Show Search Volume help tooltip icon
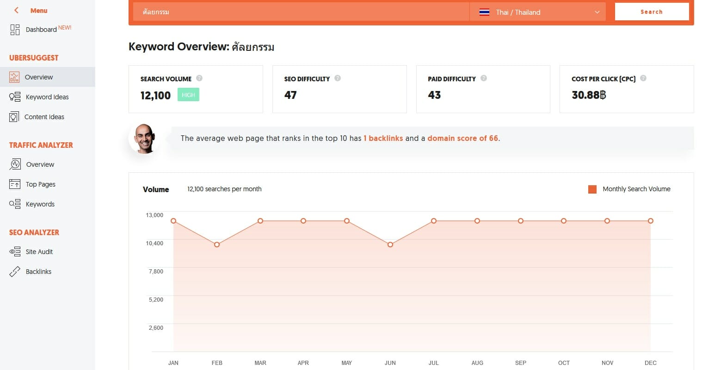 (x=199, y=78)
